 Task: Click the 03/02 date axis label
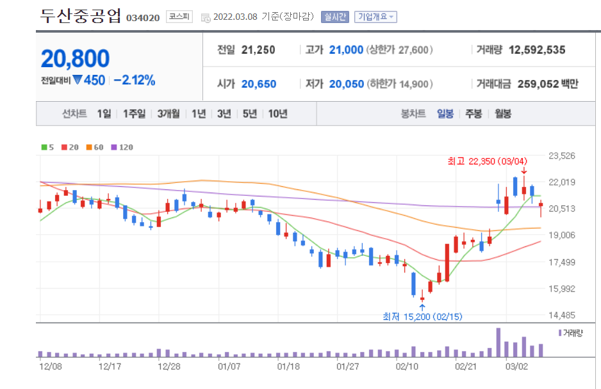coord(516,367)
